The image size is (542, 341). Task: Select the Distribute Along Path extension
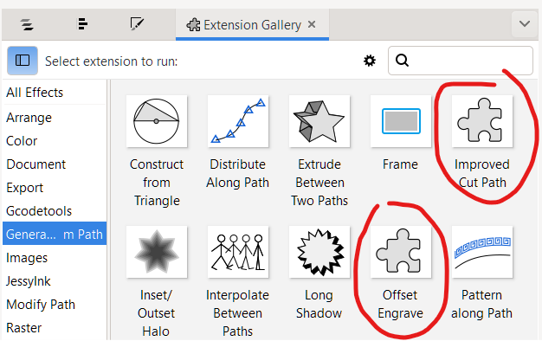(x=238, y=121)
